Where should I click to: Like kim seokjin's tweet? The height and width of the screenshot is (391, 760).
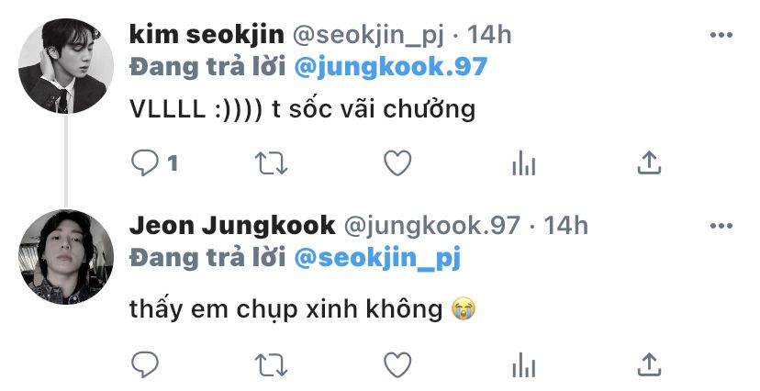tap(397, 162)
